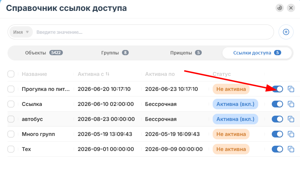Image resolution: width=300 pixels, height=169 pixels.
Task: Click the date 2026-06-10 02:00:00
Action: [106, 104]
